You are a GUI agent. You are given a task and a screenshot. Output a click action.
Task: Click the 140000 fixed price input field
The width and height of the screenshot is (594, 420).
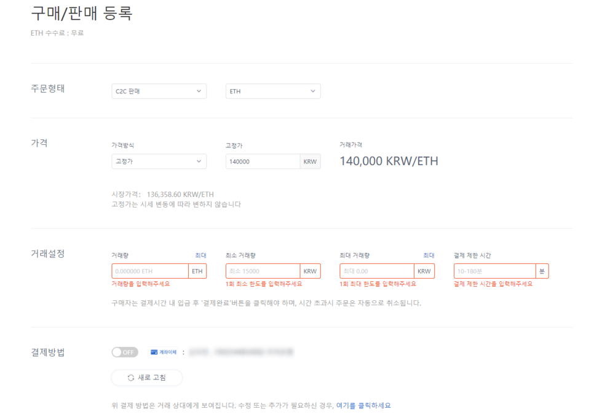pyautogui.click(x=263, y=161)
